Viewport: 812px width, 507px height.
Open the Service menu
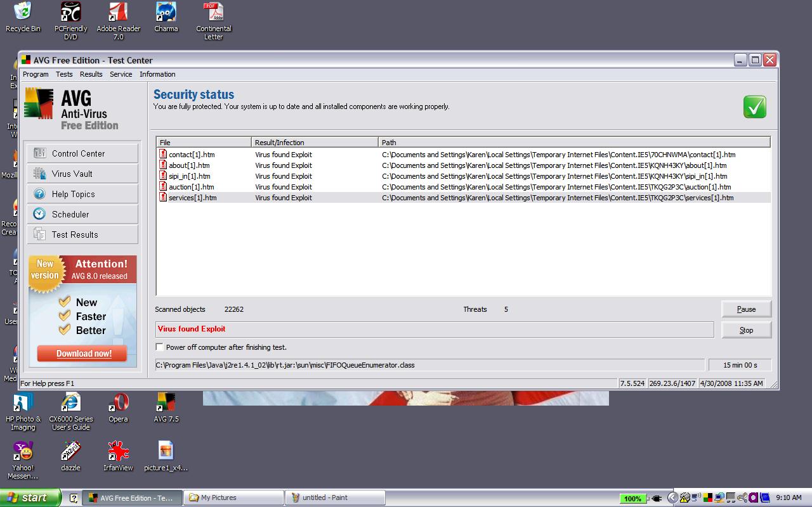pyautogui.click(x=121, y=74)
